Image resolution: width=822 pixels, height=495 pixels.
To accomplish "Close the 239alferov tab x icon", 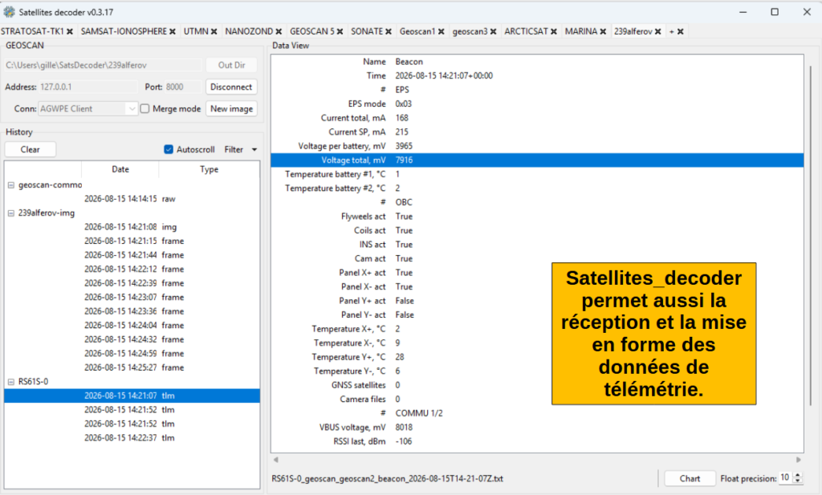I will click(x=658, y=31).
